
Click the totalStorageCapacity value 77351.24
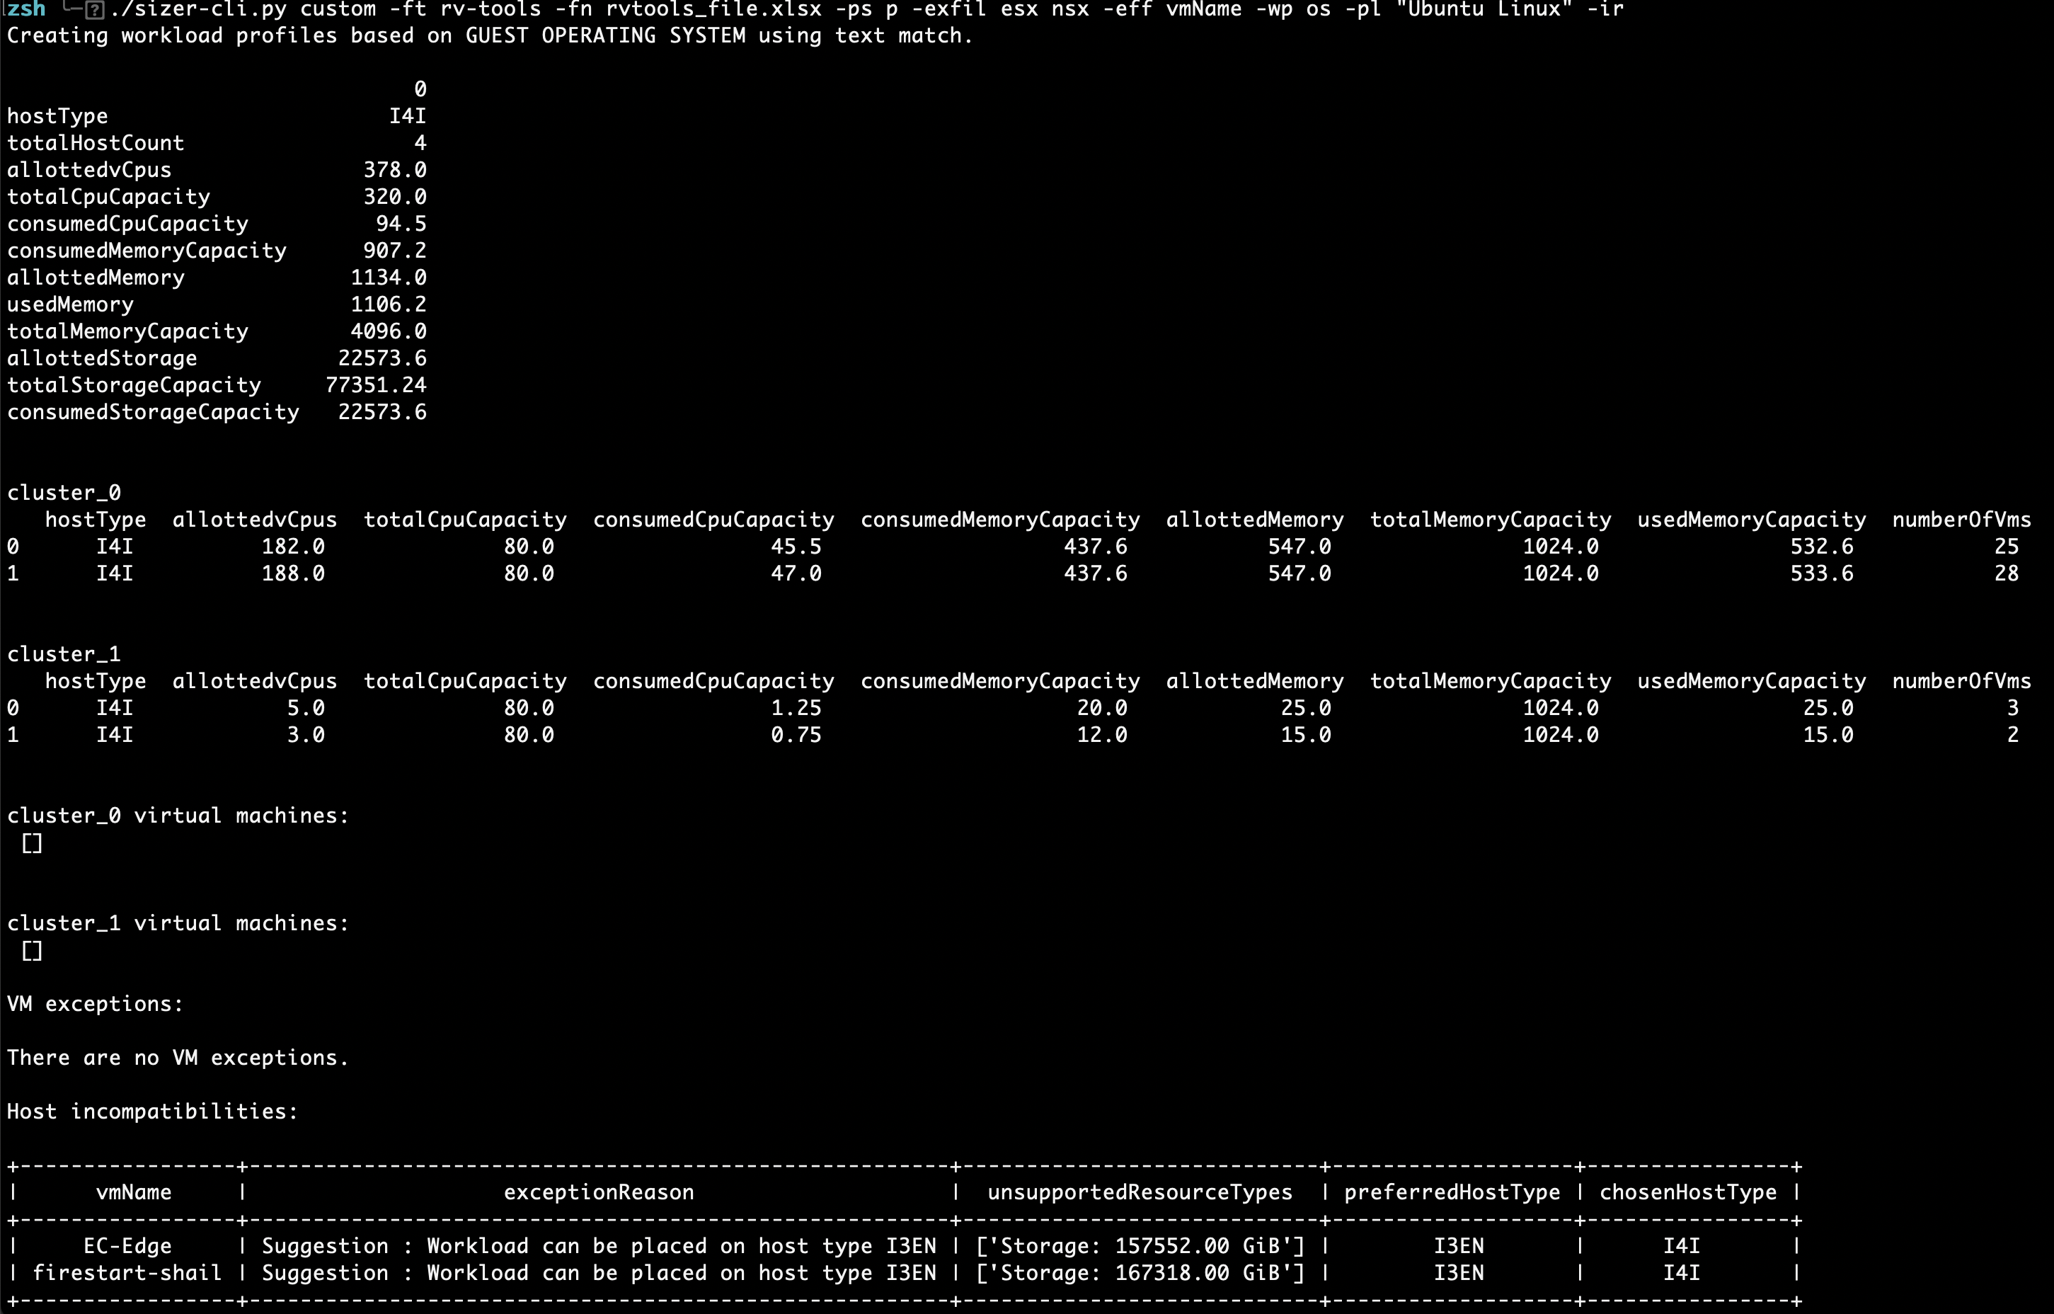tap(375, 385)
